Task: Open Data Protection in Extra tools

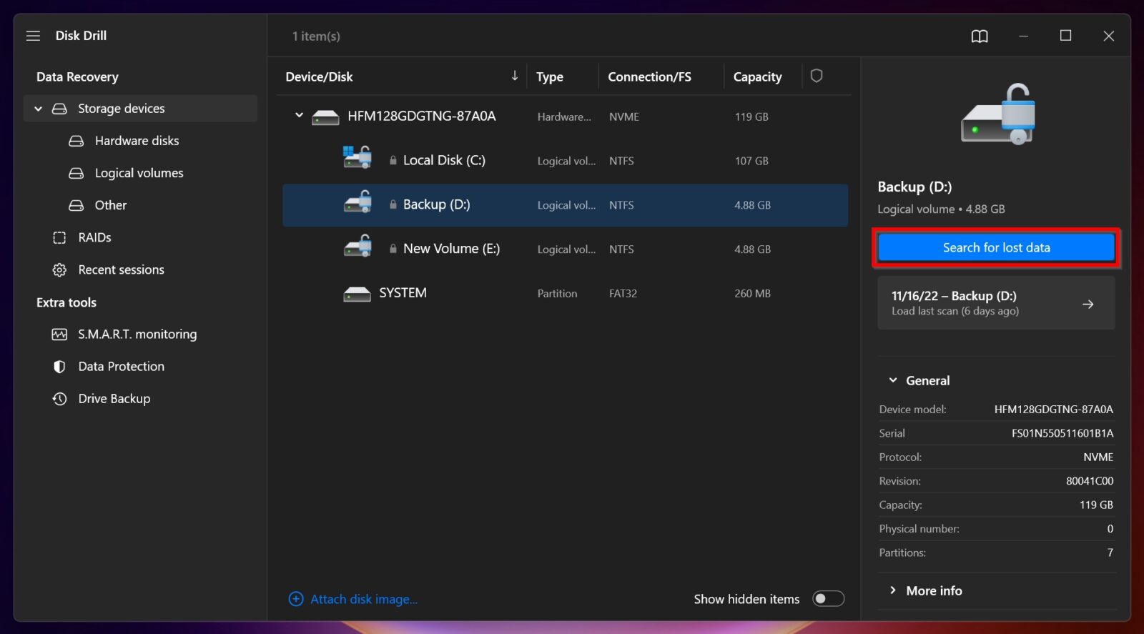Action: pyautogui.click(x=121, y=366)
